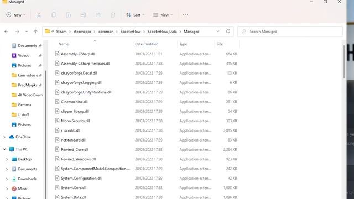The image size is (354, 199).
Task: Select Rewired_Windows.dll
Action: point(78,159)
